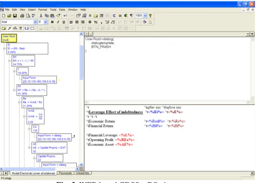
Task: Toggle underline formatting
Action: (x=64, y=22)
